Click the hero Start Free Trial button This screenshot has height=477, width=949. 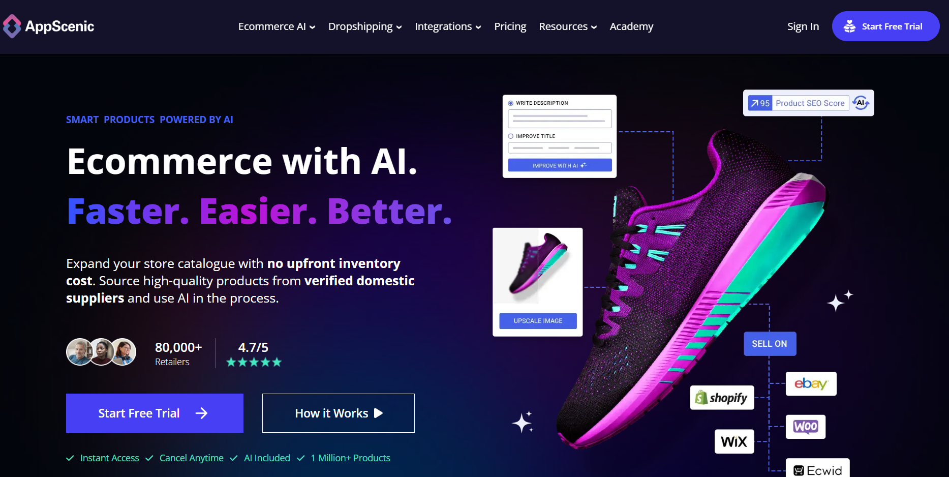click(155, 413)
